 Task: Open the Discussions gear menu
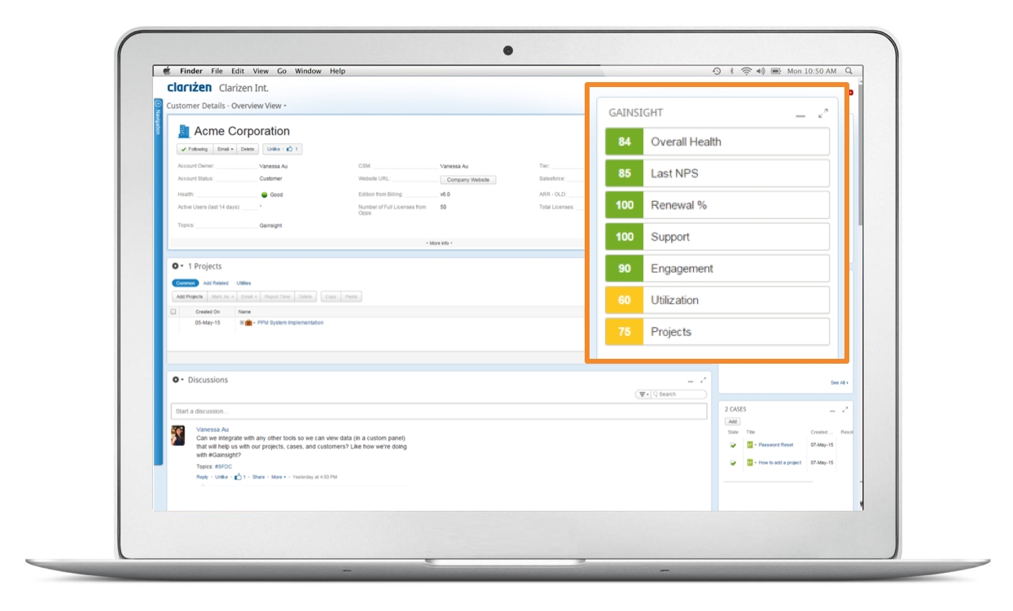point(178,380)
